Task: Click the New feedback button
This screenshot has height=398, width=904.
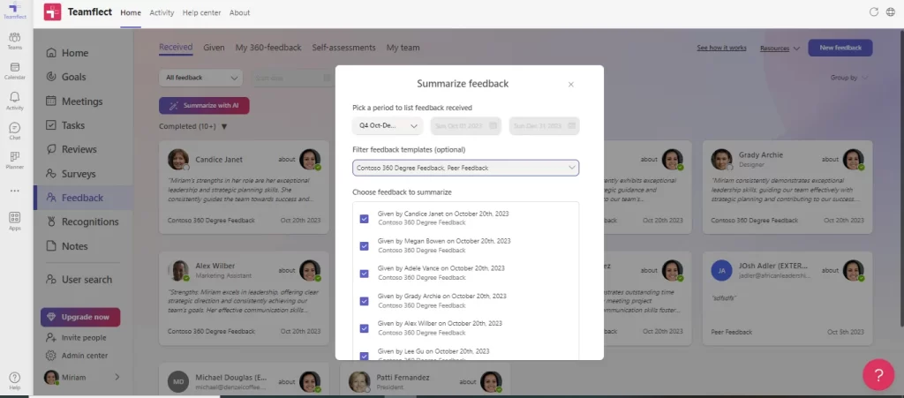Action: coord(840,48)
